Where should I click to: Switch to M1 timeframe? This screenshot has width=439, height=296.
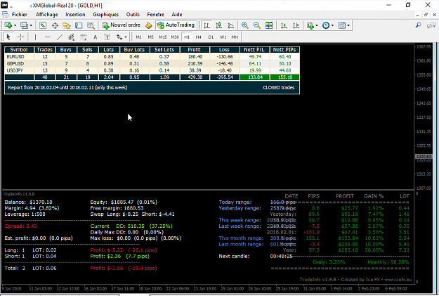click(x=138, y=37)
